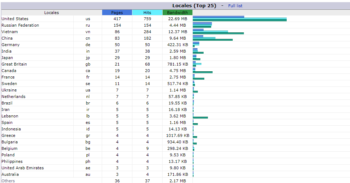Click the Poland locale name
The height and width of the screenshot is (183, 350).
pos(8,155)
